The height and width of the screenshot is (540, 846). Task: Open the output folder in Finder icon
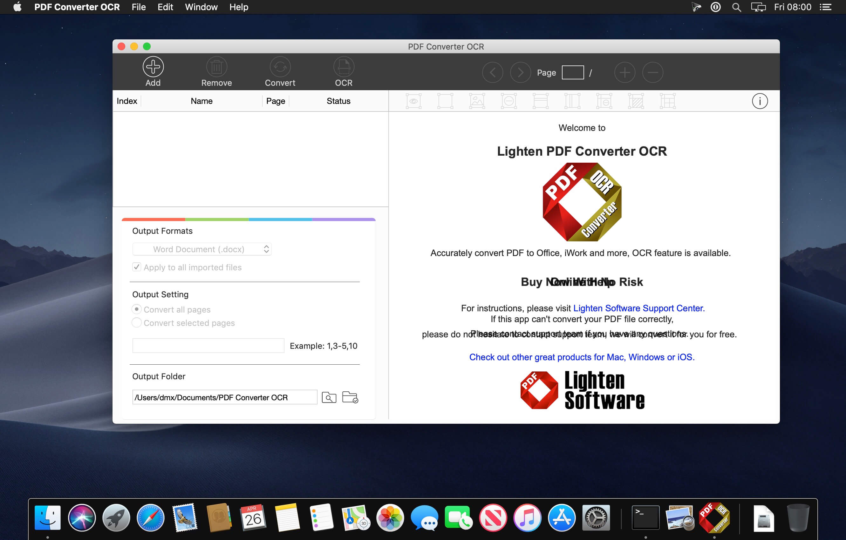(x=350, y=397)
